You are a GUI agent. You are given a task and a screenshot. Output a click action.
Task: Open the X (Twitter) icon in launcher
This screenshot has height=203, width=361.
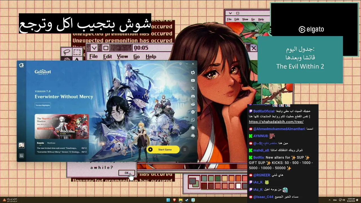tap(193, 88)
